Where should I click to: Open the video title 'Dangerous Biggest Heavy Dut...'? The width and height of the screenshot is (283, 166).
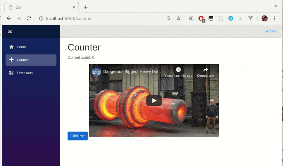tap(132, 71)
